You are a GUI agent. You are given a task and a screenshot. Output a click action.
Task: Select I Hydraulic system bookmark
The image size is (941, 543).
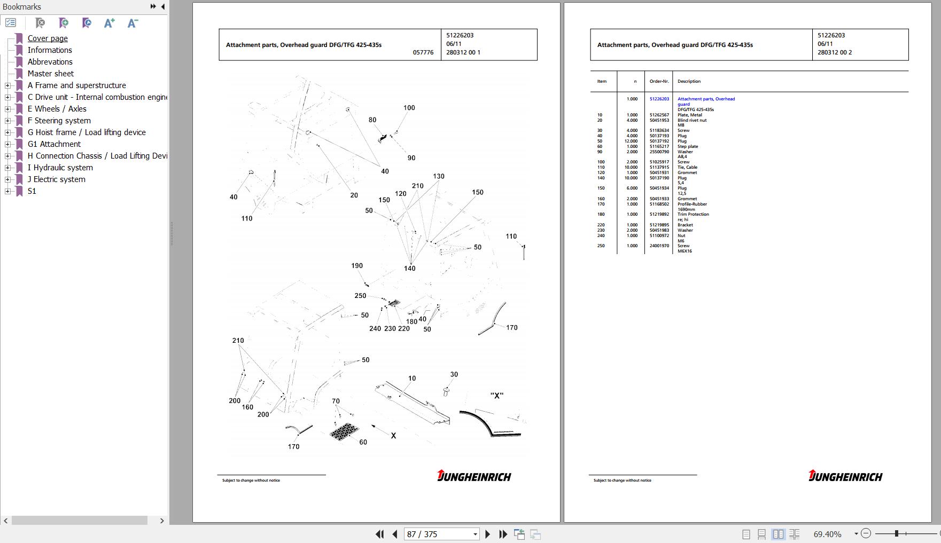pyautogui.click(x=60, y=168)
